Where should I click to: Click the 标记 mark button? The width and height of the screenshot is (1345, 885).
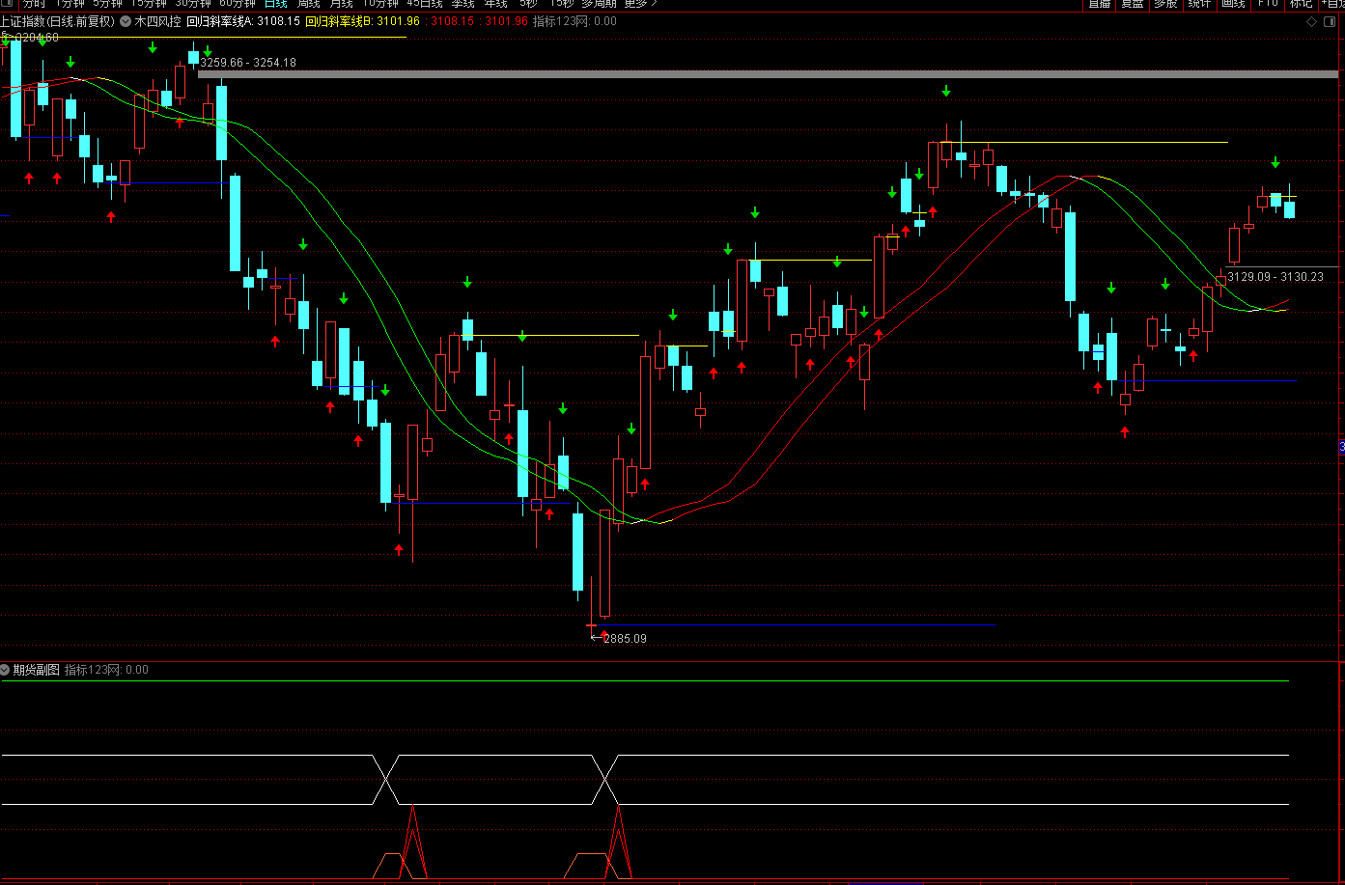coord(1301,4)
